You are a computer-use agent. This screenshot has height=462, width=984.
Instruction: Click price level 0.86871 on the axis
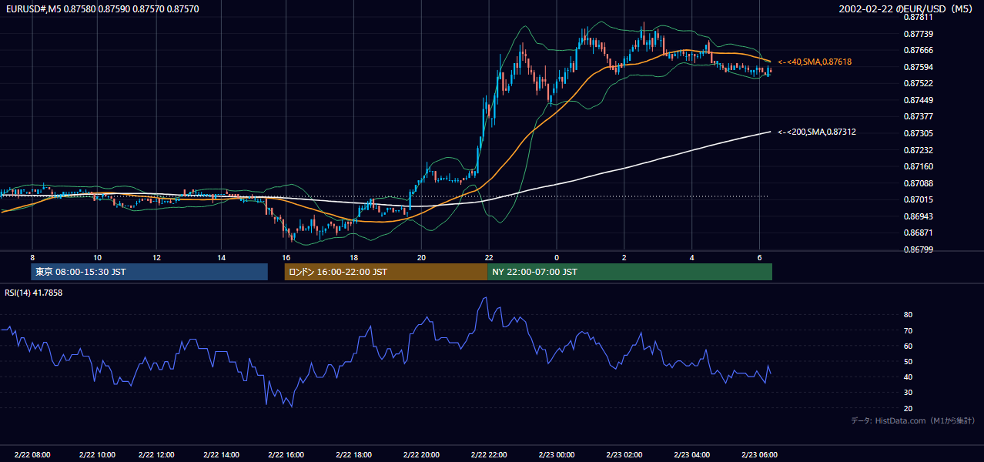click(918, 233)
